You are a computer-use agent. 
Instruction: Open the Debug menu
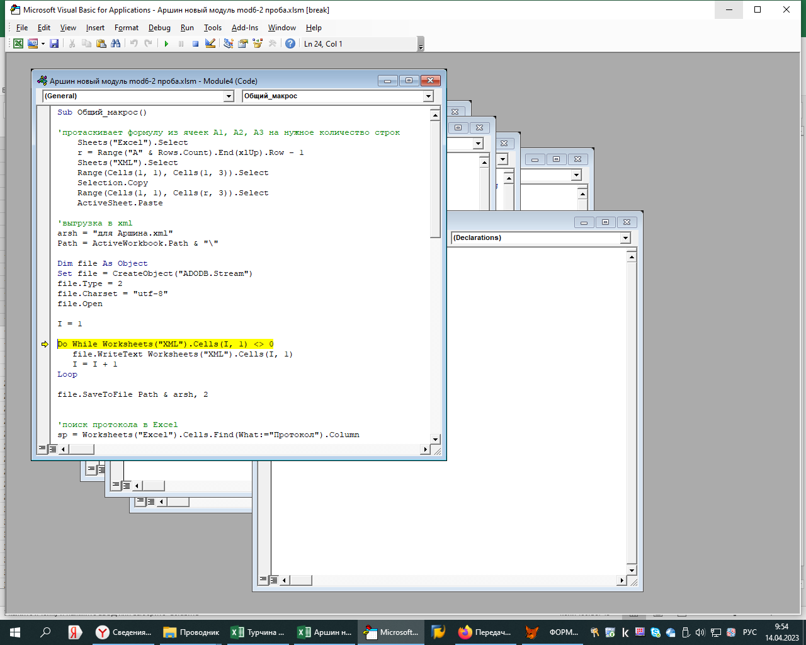[x=159, y=28]
